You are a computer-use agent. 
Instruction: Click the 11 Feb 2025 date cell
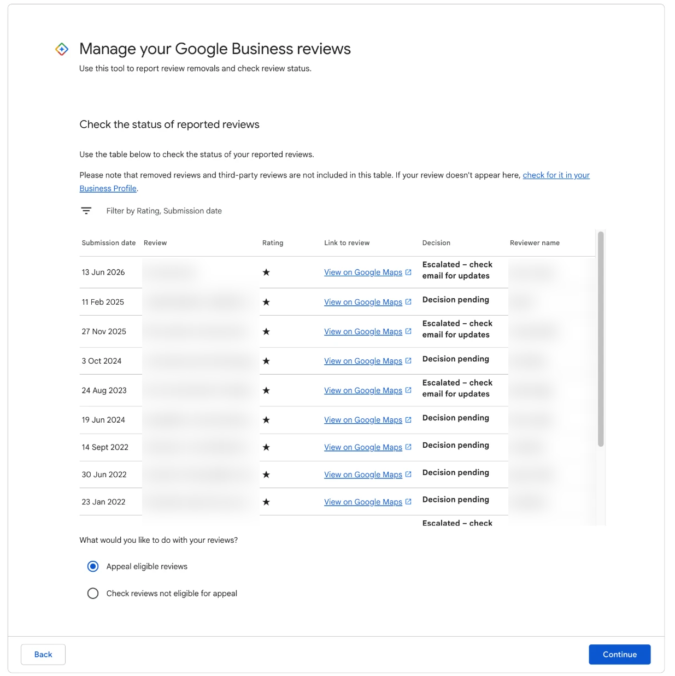tap(103, 302)
